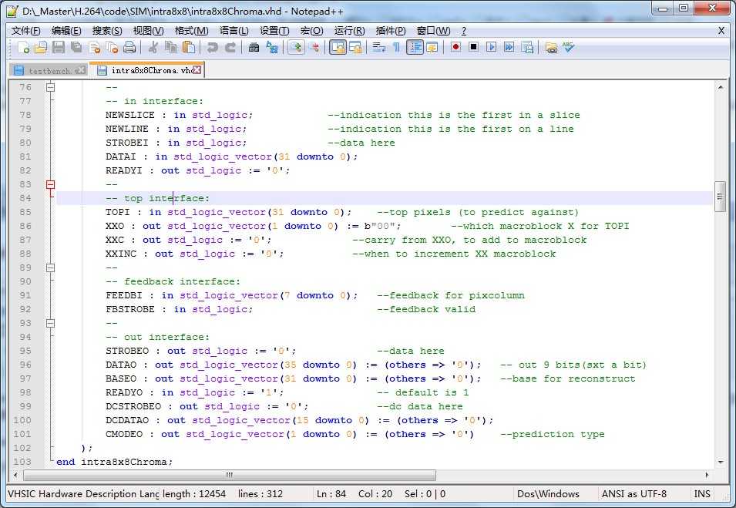Screen dimensions: 736x508
Task: Paste with the clipboard icon
Action: click(188, 47)
